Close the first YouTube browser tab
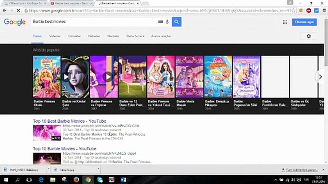Viewport: 328px width, 184px height. click(45, 3)
